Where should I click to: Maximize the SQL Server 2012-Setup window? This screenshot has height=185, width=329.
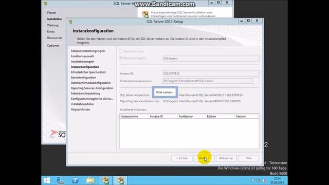coord(248,21)
